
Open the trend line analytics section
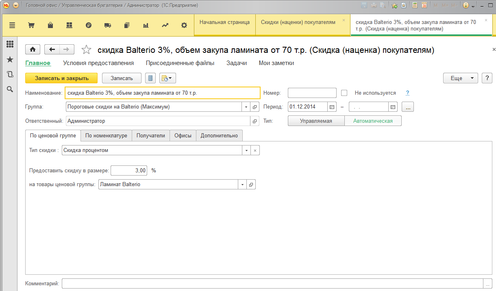(165, 25)
